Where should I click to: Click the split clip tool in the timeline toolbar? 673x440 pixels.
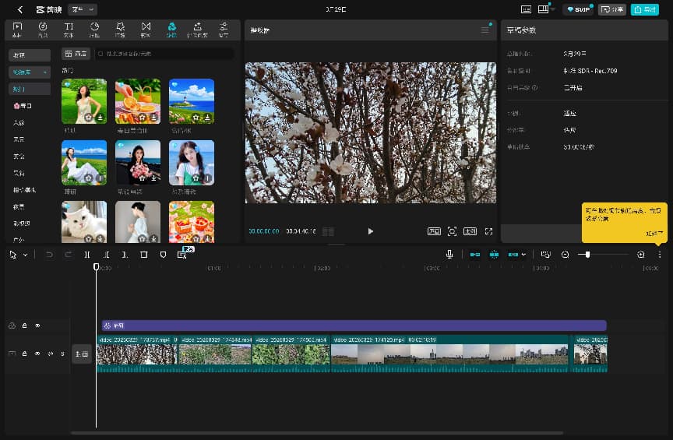[87, 255]
